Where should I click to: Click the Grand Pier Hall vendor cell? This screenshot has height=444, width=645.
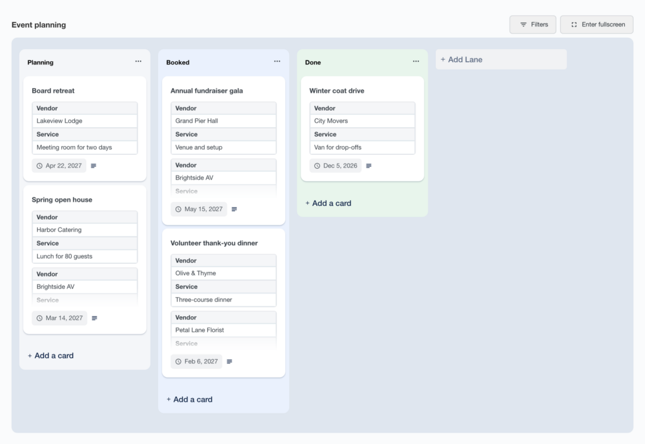pyautogui.click(x=224, y=121)
